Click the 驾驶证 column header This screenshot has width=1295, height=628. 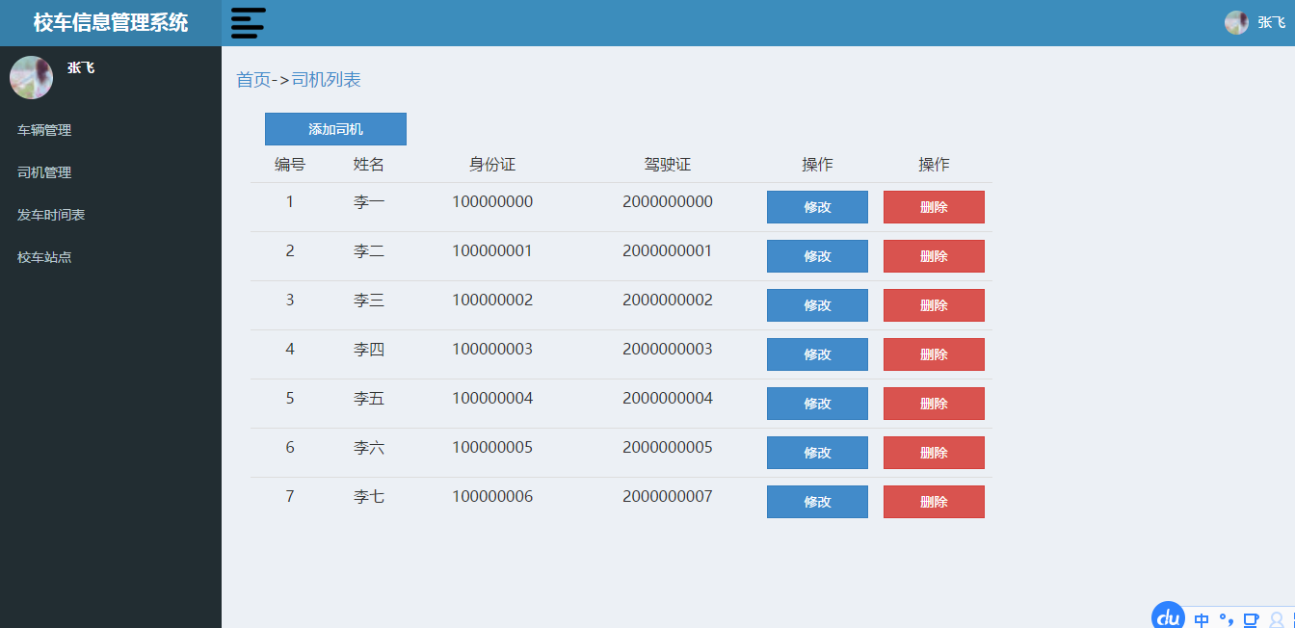[668, 165]
